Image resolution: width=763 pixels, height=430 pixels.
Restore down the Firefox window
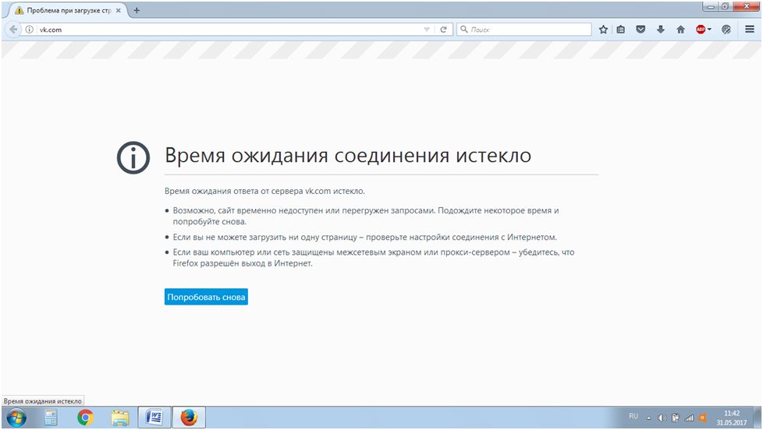point(725,6)
